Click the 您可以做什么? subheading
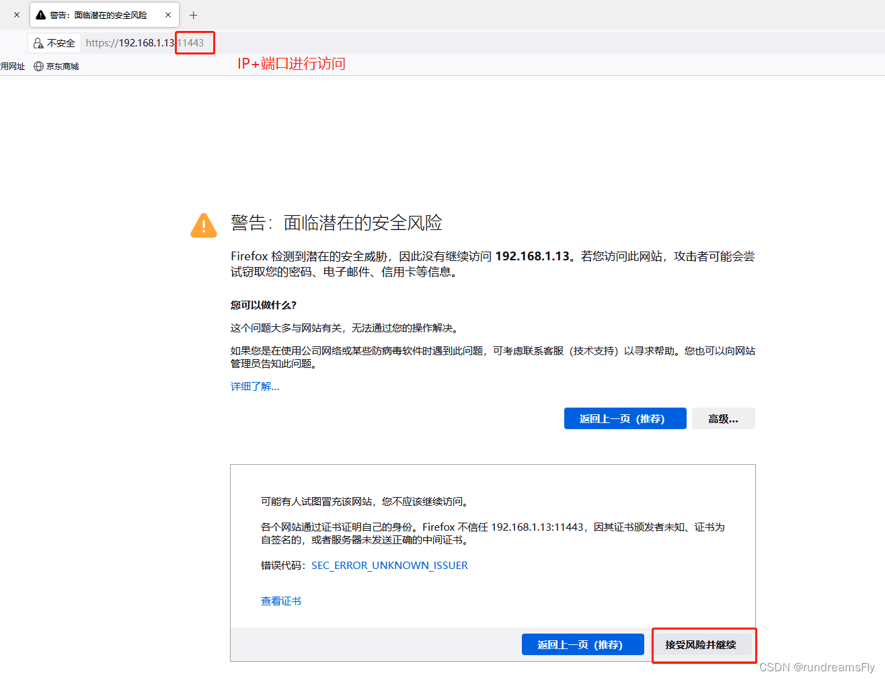Viewport: 885px width, 680px height. click(x=264, y=305)
